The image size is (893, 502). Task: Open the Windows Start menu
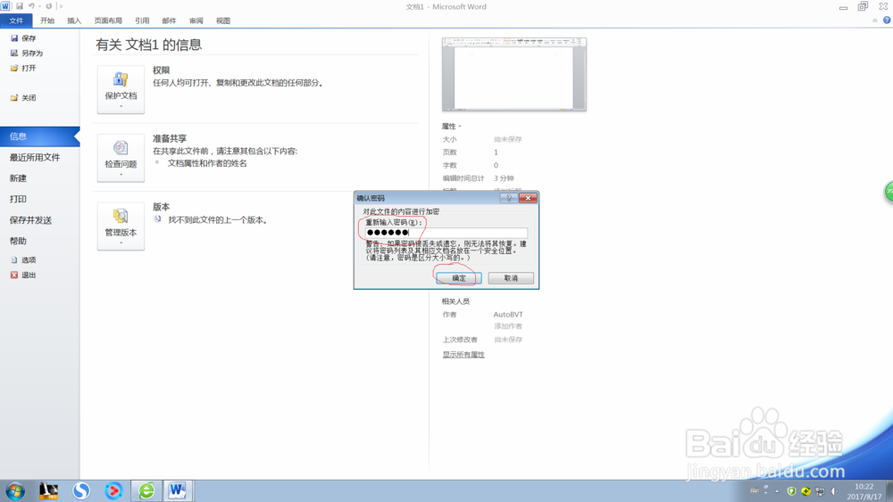pos(15,490)
